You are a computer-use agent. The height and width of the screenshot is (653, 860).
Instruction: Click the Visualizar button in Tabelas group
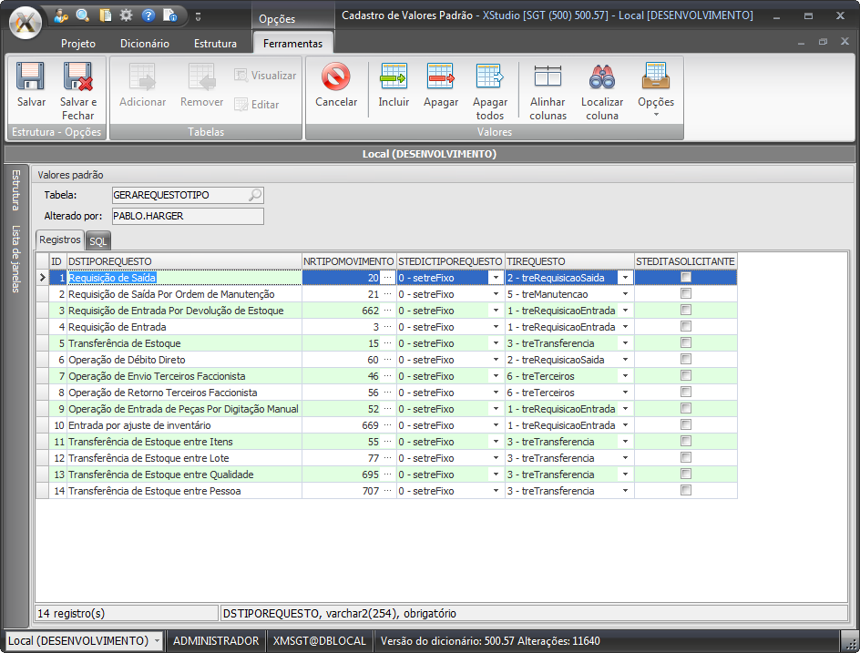point(265,76)
